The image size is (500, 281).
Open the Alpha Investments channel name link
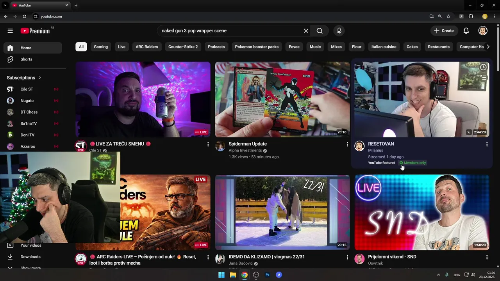click(245, 151)
